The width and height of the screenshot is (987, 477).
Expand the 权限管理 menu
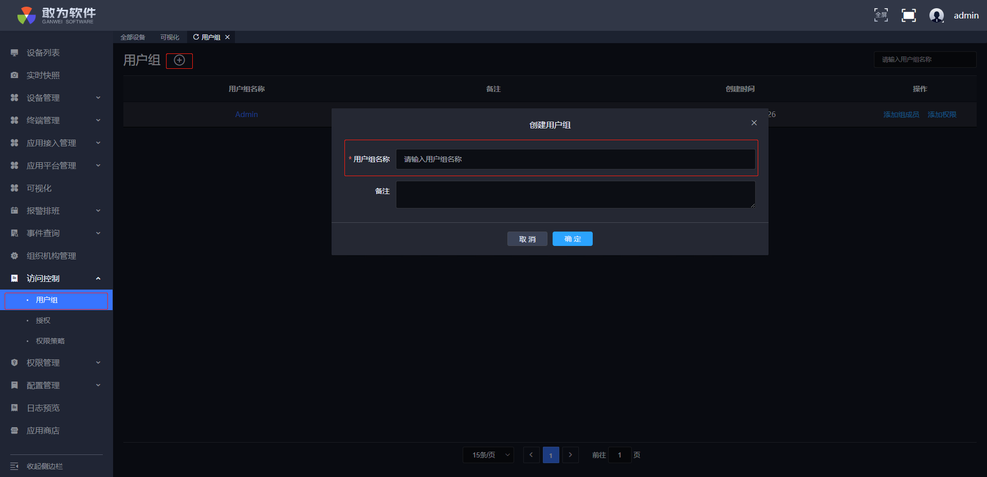[x=56, y=362]
